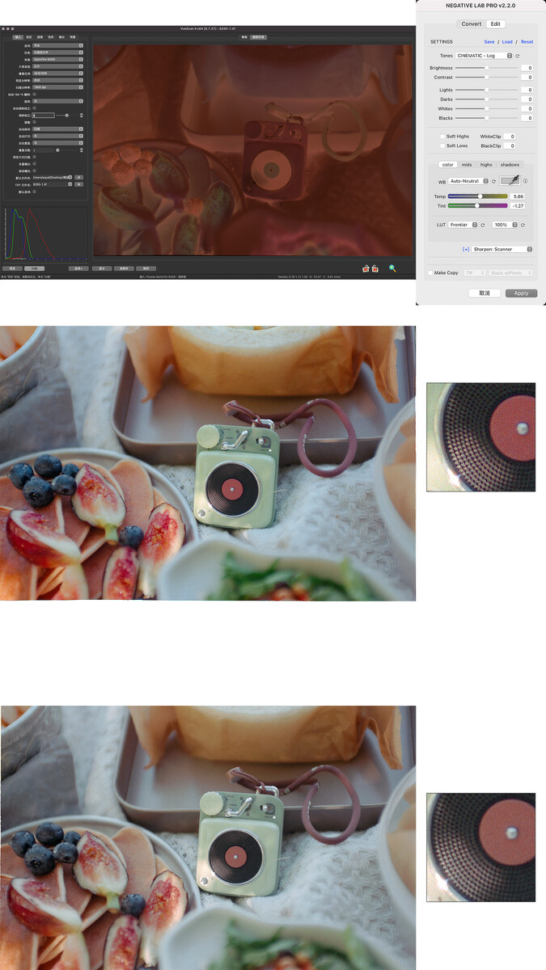Open the VueScan 色彩 (Color) tab
This screenshot has width=546, height=970.
point(50,37)
